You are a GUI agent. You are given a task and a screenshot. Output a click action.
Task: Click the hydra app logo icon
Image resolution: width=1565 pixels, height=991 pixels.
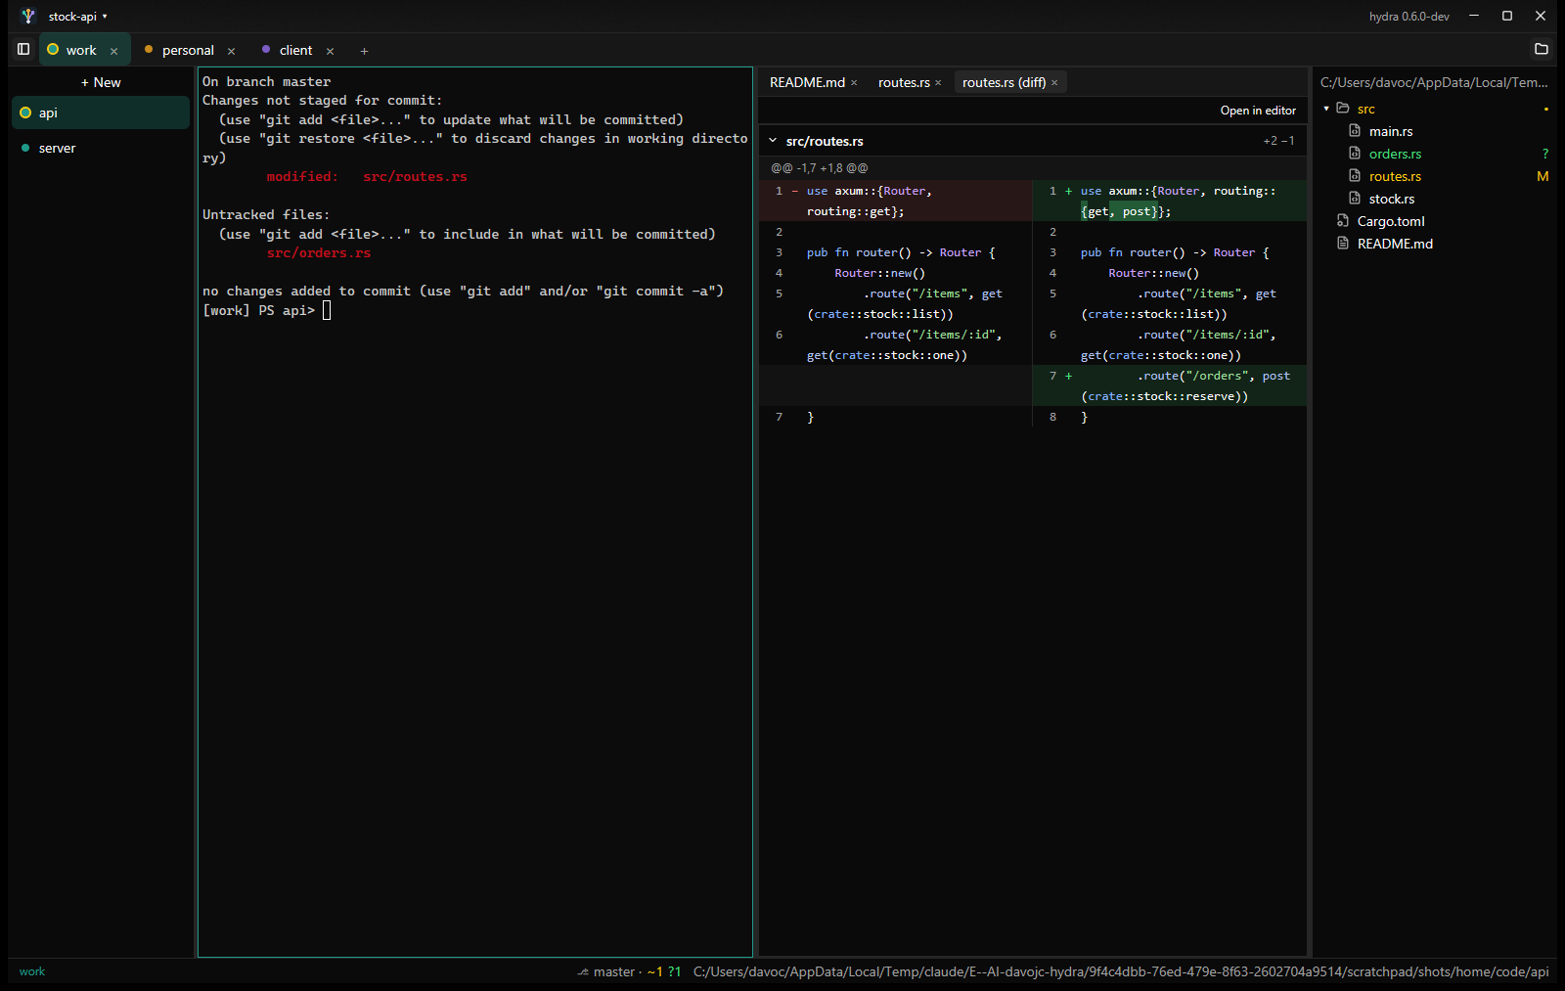pos(28,16)
